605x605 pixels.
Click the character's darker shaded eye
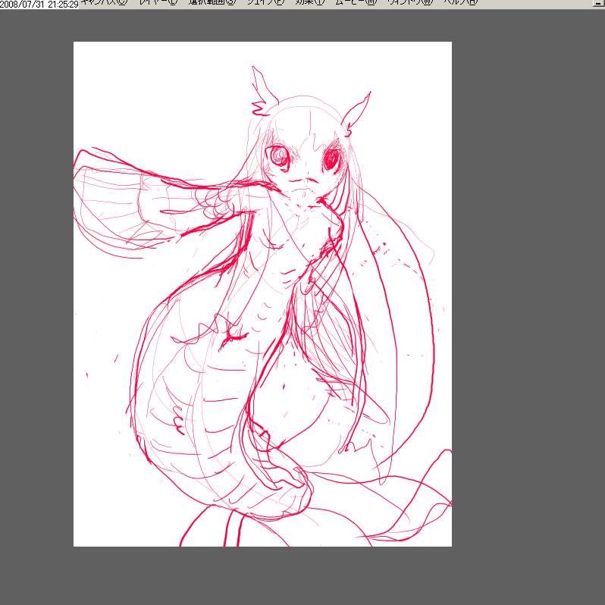coord(333,159)
